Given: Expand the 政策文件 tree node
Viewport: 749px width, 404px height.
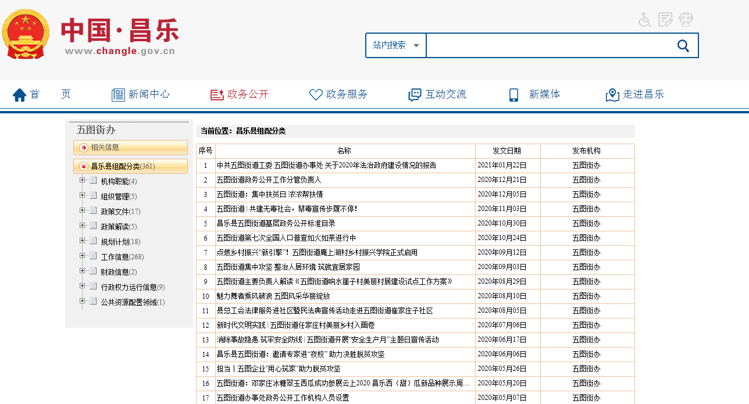Looking at the screenshot, I should (83, 211).
